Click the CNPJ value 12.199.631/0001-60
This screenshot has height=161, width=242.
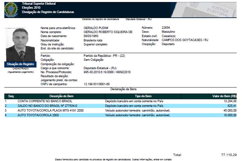point(97,84)
